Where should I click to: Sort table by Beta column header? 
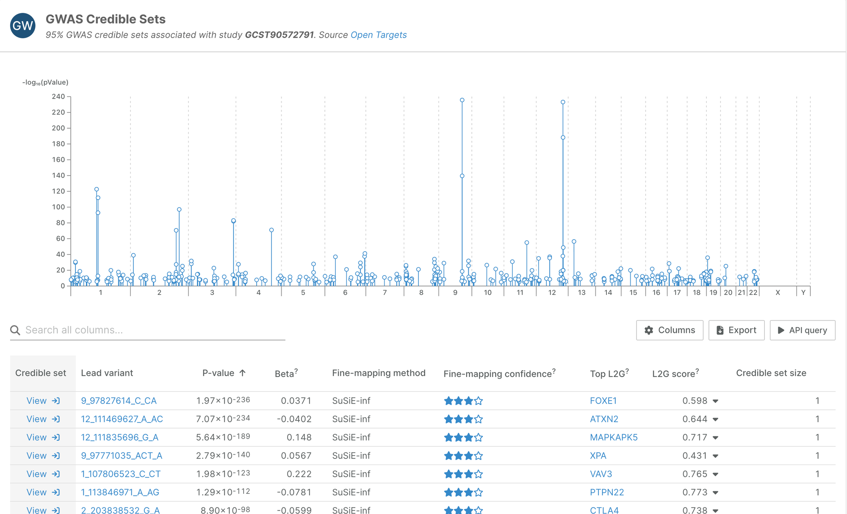point(284,374)
